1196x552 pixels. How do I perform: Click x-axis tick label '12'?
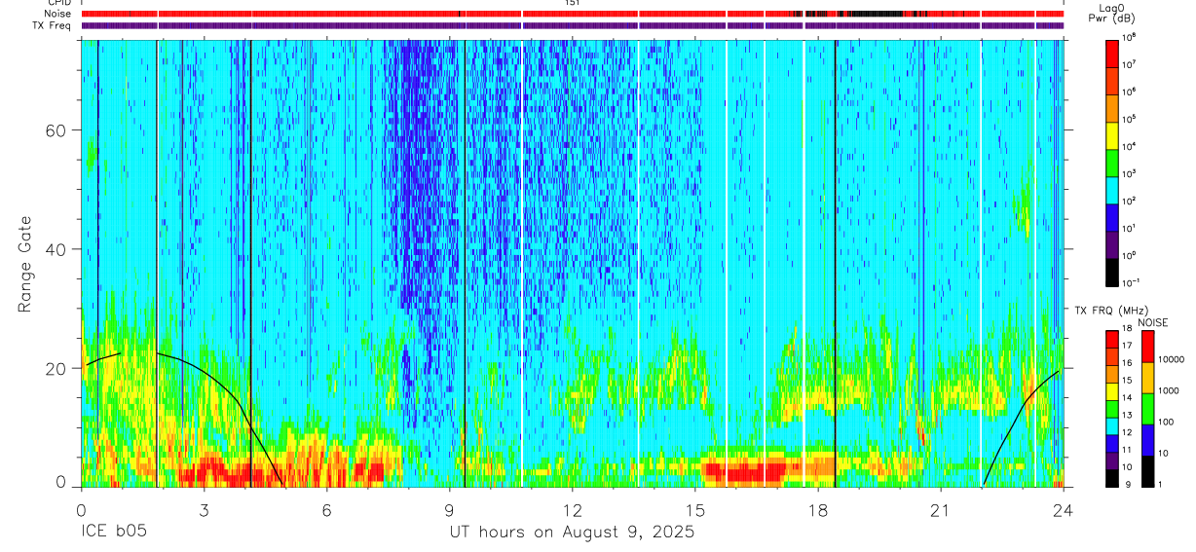tap(573, 510)
